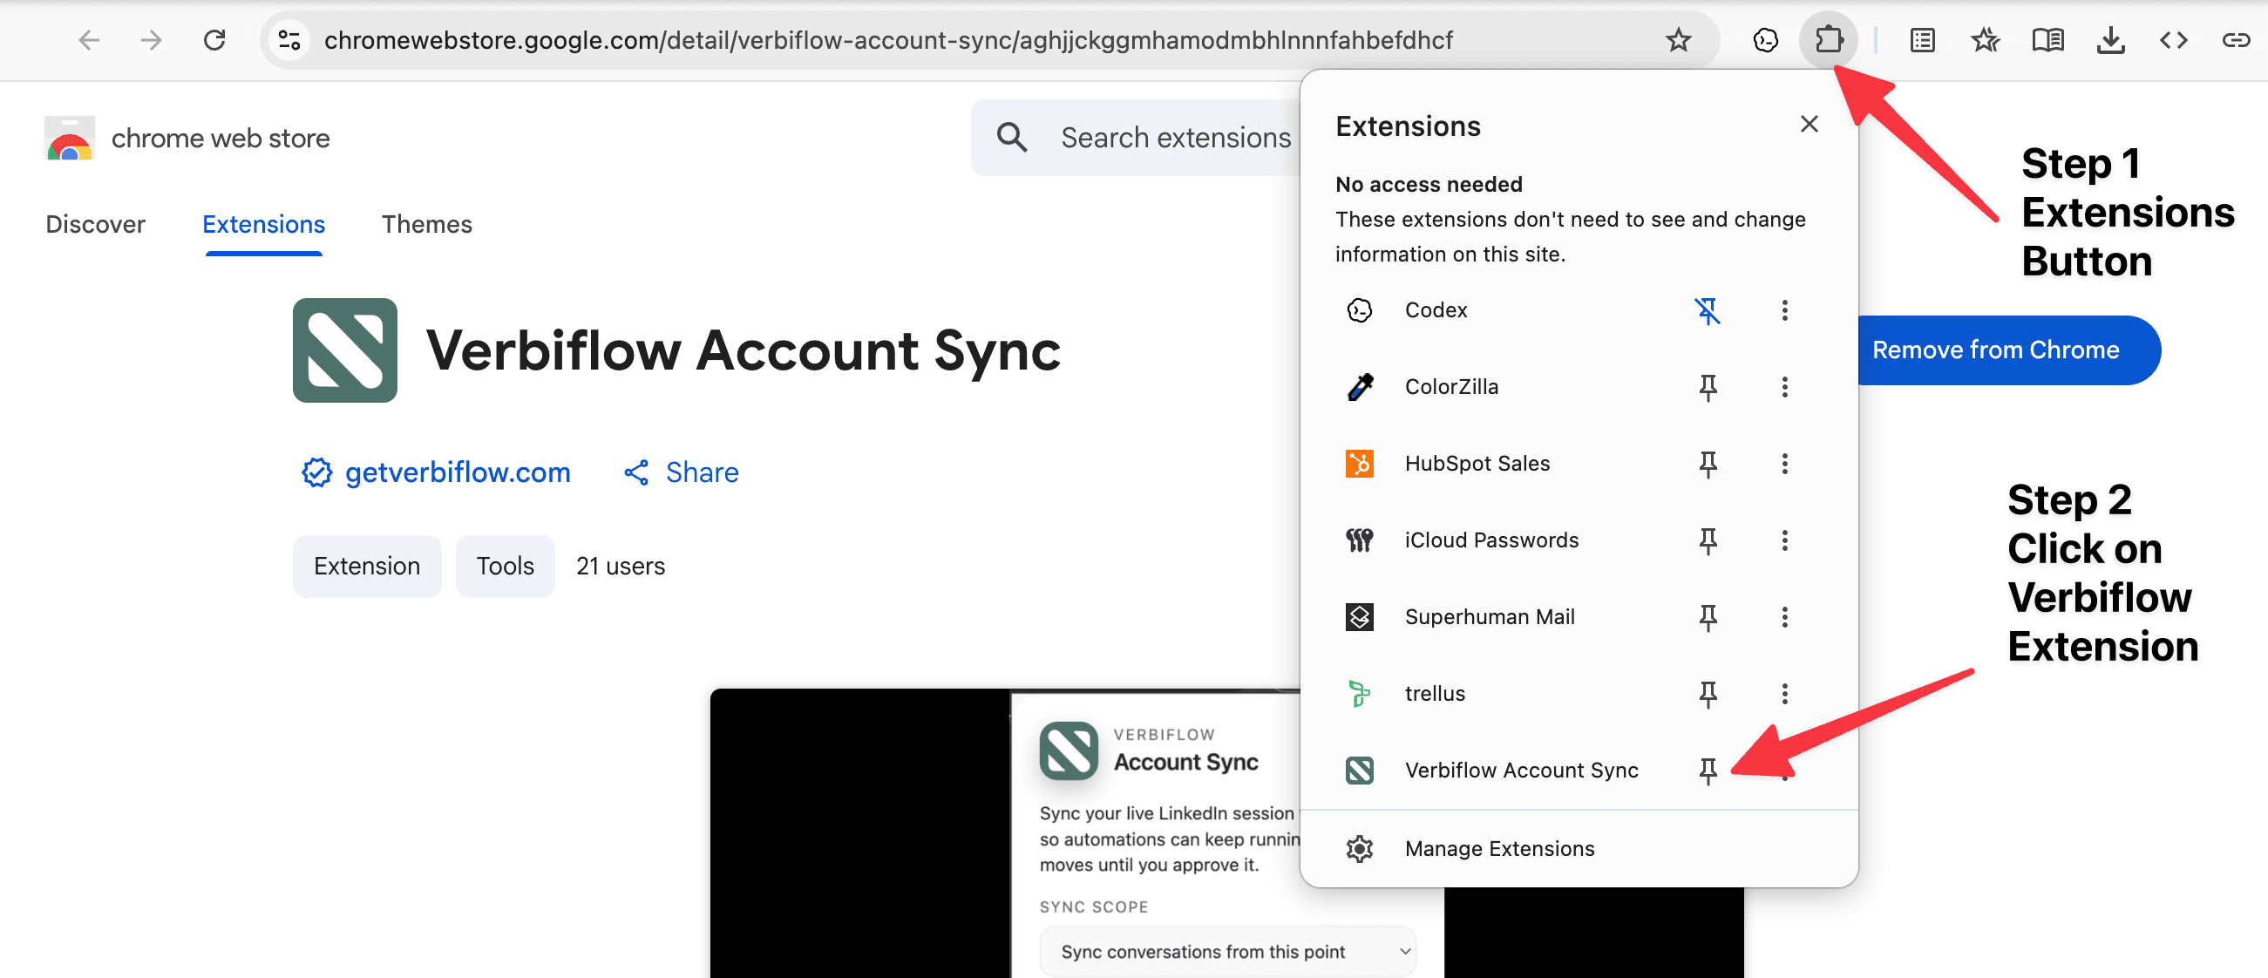Open the iCloud Passwords extension entry
2268x978 pixels.
click(x=1491, y=540)
